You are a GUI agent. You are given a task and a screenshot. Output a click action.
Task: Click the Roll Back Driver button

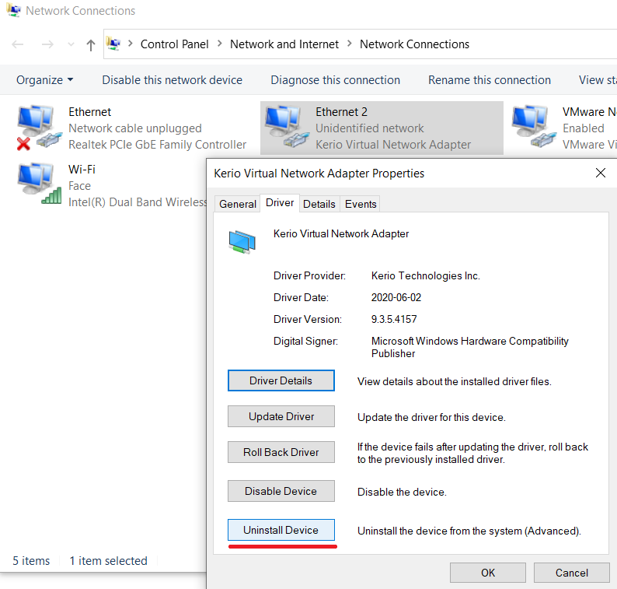[281, 452]
